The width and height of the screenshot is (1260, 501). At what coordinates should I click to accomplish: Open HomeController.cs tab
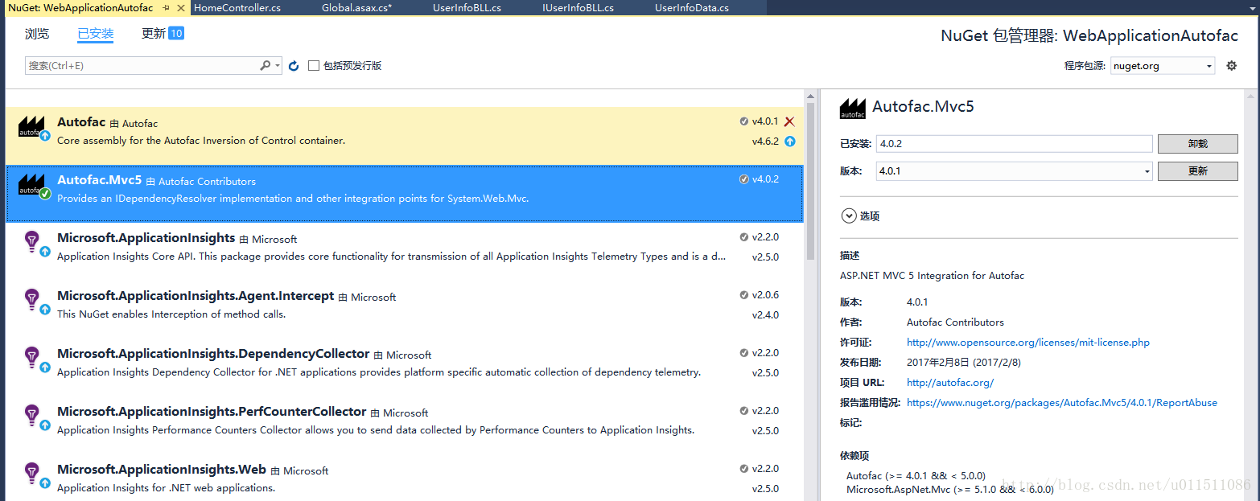[x=237, y=7]
